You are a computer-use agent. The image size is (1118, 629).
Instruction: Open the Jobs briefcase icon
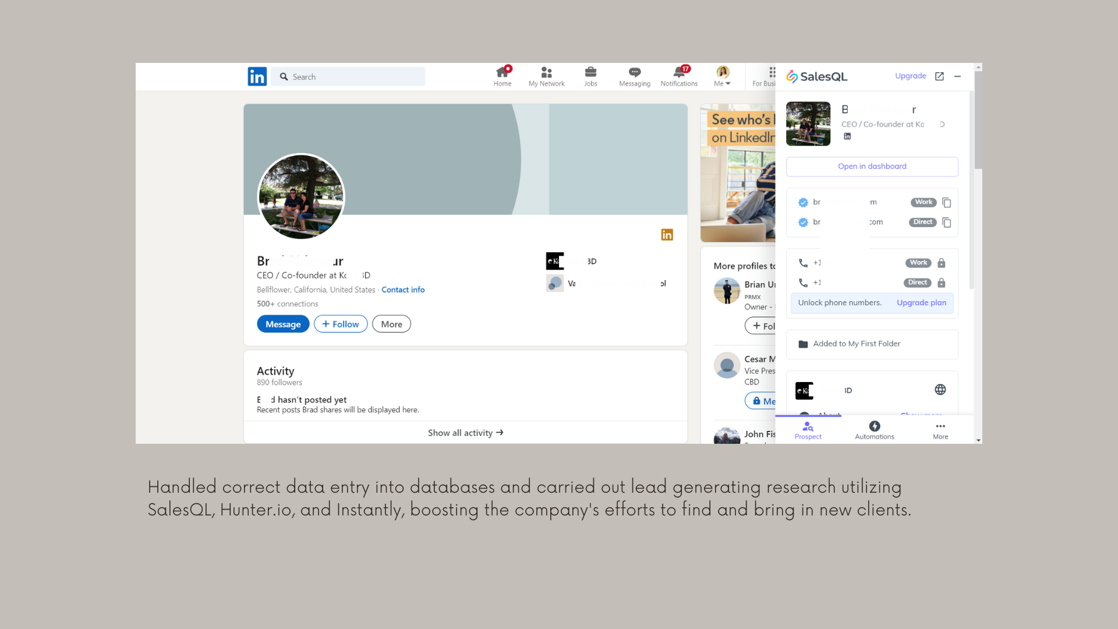tap(590, 76)
